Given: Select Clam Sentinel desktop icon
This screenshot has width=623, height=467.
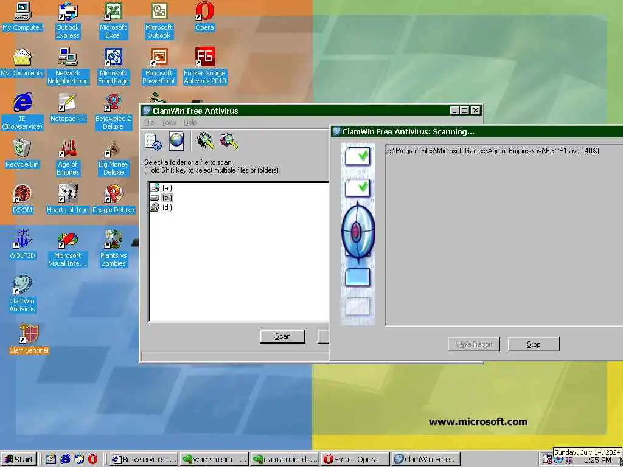Looking at the screenshot, I should (29, 339).
